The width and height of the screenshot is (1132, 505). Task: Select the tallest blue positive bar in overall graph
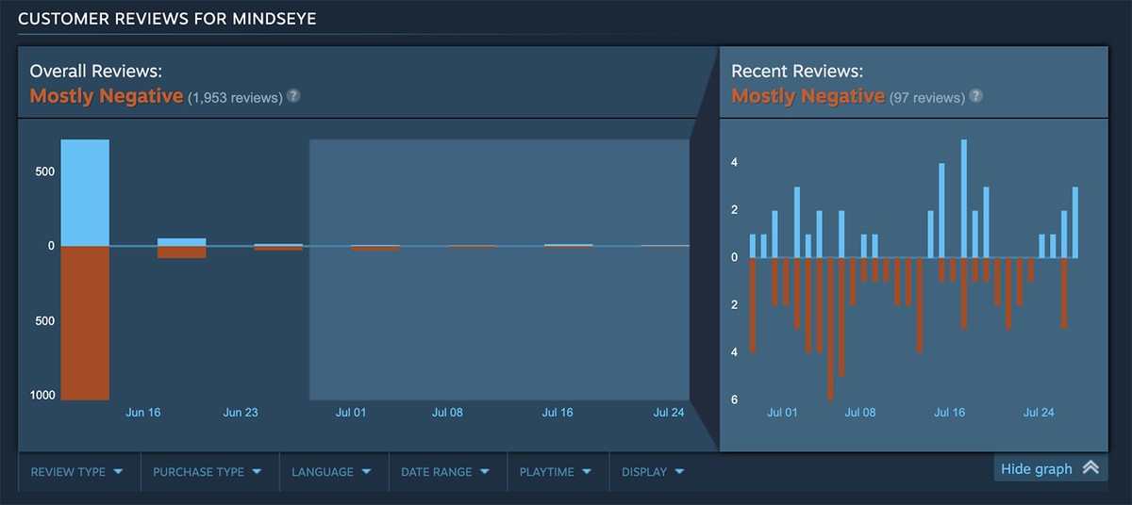85,192
